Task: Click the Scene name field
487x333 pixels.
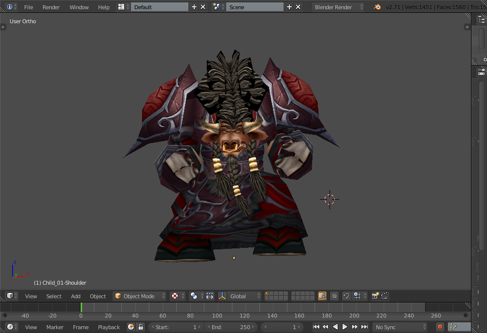Action: click(255, 7)
